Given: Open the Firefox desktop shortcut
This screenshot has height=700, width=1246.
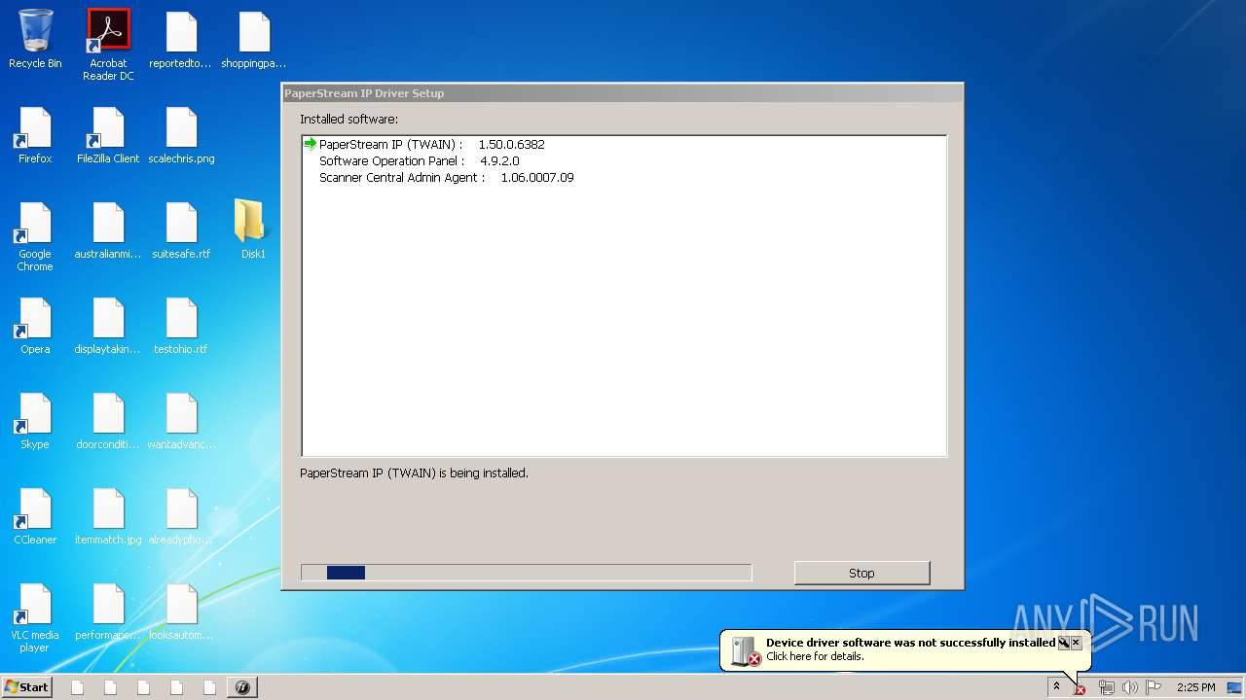Looking at the screenshot, I should [x=35, y=134].
